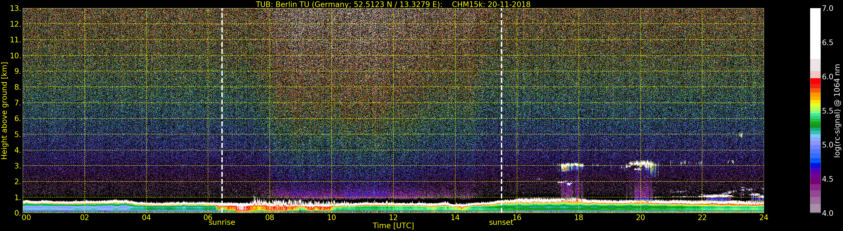Select the 'sunrise' label below the time axis
The image size is (843, 231).
click(x=222, y=223)
